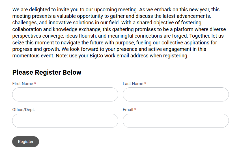Click the "Note:" text in the paragraph
Viewport: 241px width, 160px height.
[62, 56]
